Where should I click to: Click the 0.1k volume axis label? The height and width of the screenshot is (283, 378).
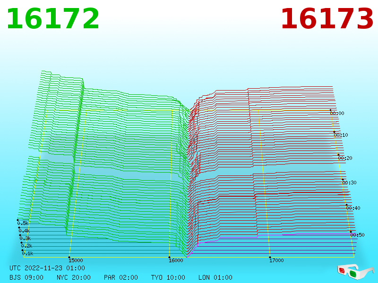28,253
